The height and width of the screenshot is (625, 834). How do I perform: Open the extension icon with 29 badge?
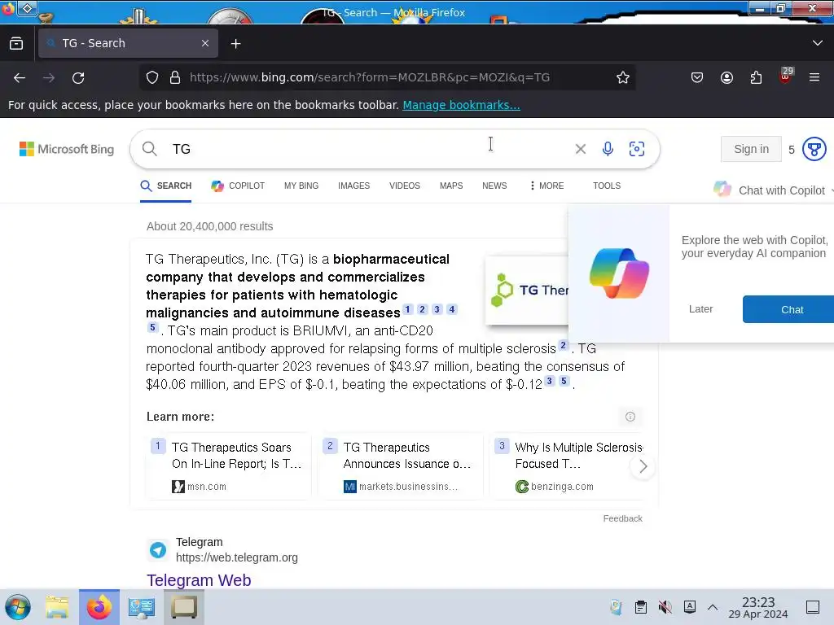pos(786,76)
